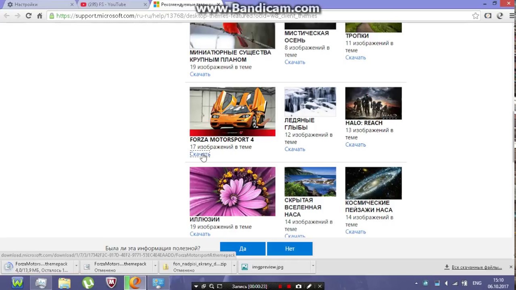Switch the ENG input language indicator
The height and width of the screenshot is (290, 516).
point(477,283)
